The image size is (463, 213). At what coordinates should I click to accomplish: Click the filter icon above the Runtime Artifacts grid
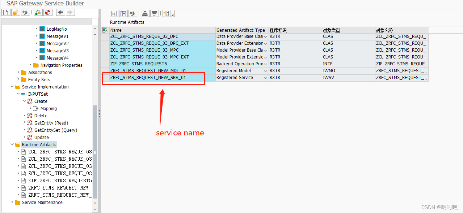coord(154,13)
